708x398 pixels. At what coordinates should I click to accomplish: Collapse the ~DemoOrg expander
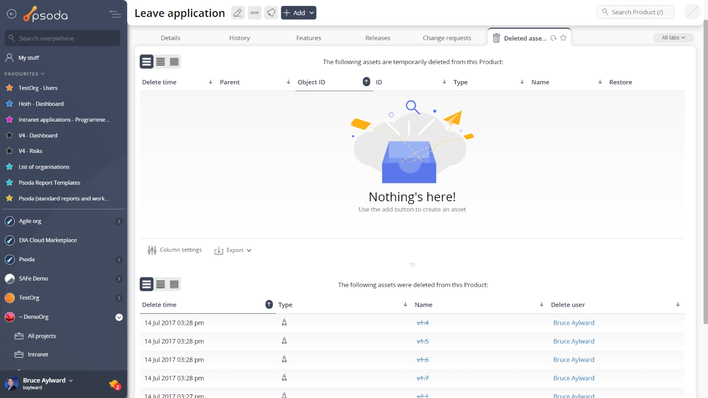point(119,317)
